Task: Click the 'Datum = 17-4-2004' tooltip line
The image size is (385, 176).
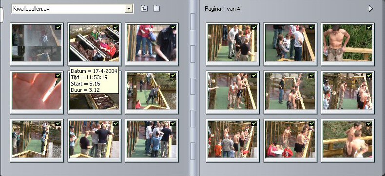Action: pos(94,71)
